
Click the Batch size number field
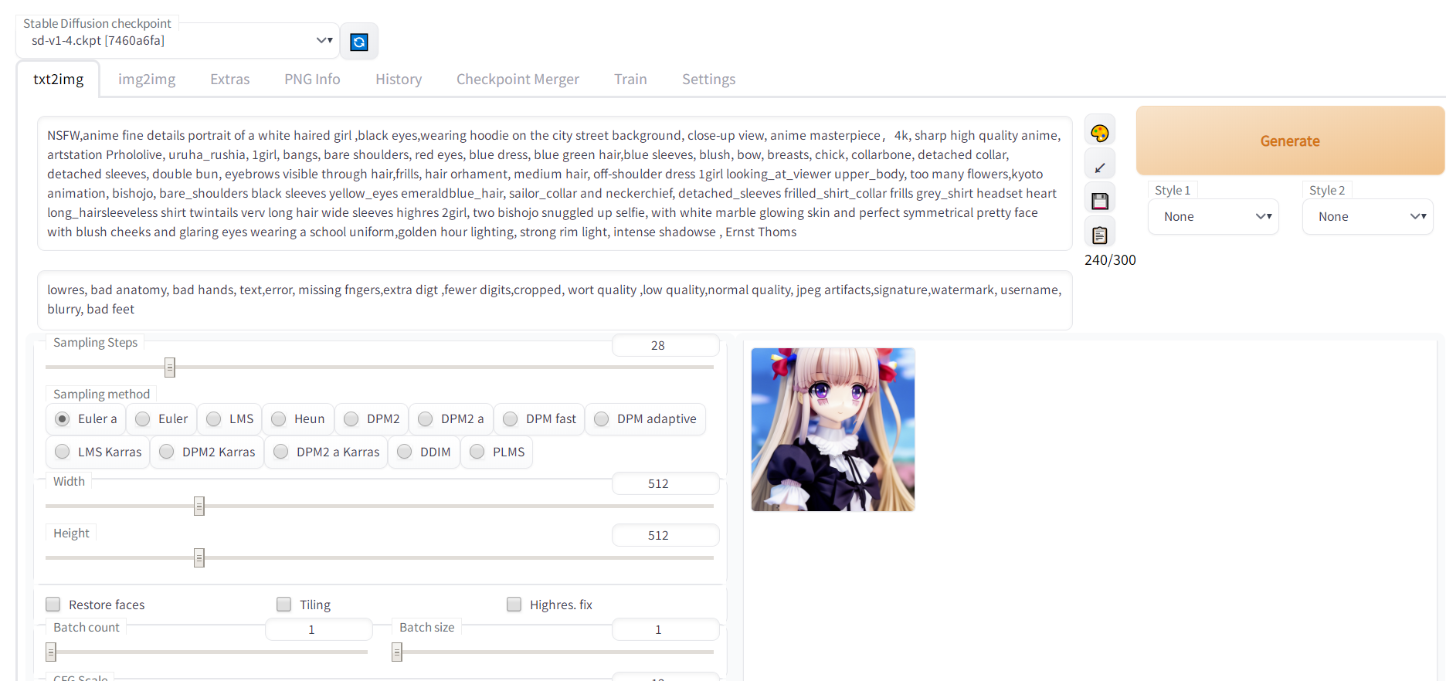coord(666,629)
